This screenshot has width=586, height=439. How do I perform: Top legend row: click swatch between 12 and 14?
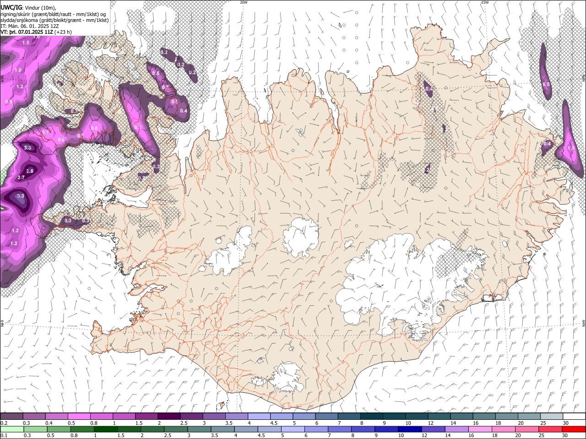[439, 416]
